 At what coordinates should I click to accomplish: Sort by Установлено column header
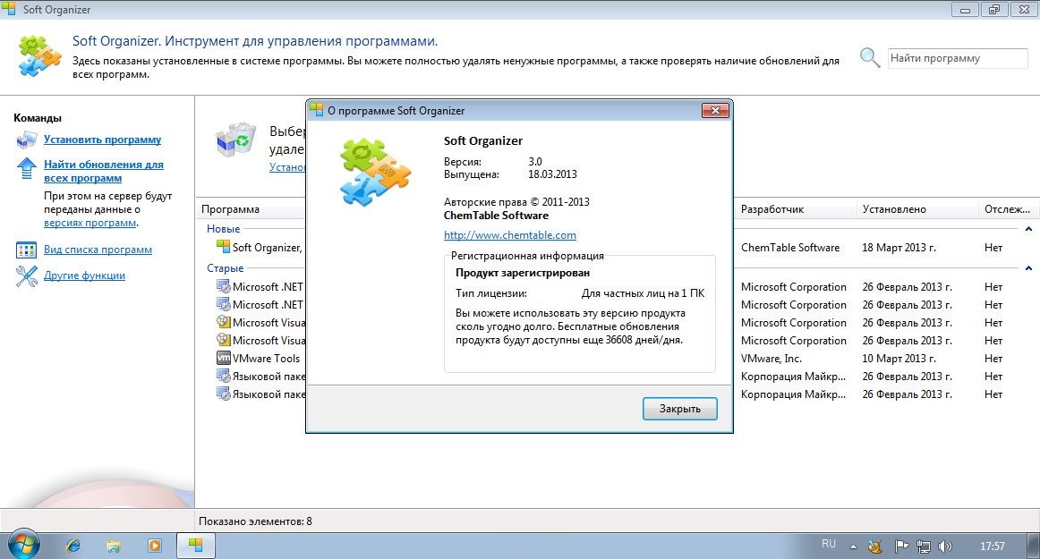[918, 209]
